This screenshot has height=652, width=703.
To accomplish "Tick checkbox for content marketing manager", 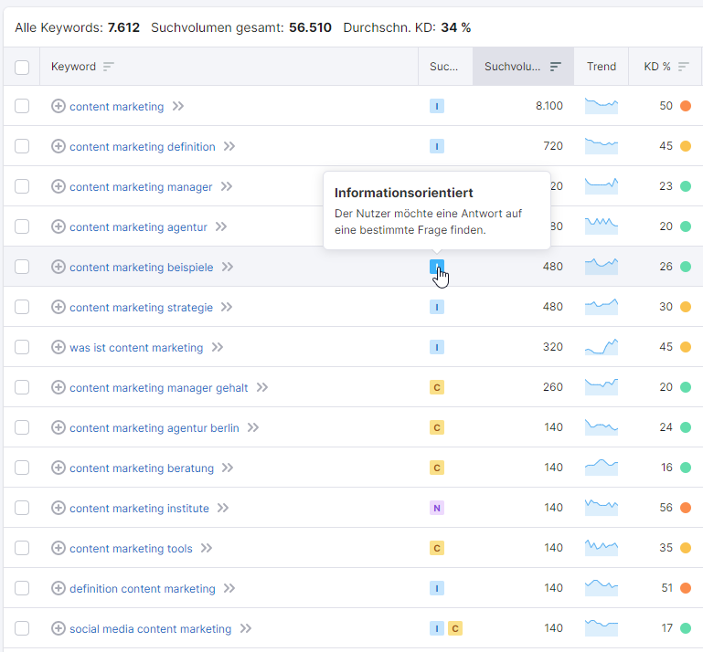I will [22, 186].
